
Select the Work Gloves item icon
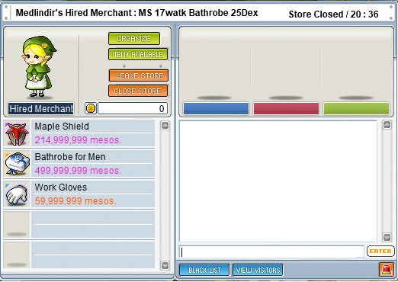17,194
